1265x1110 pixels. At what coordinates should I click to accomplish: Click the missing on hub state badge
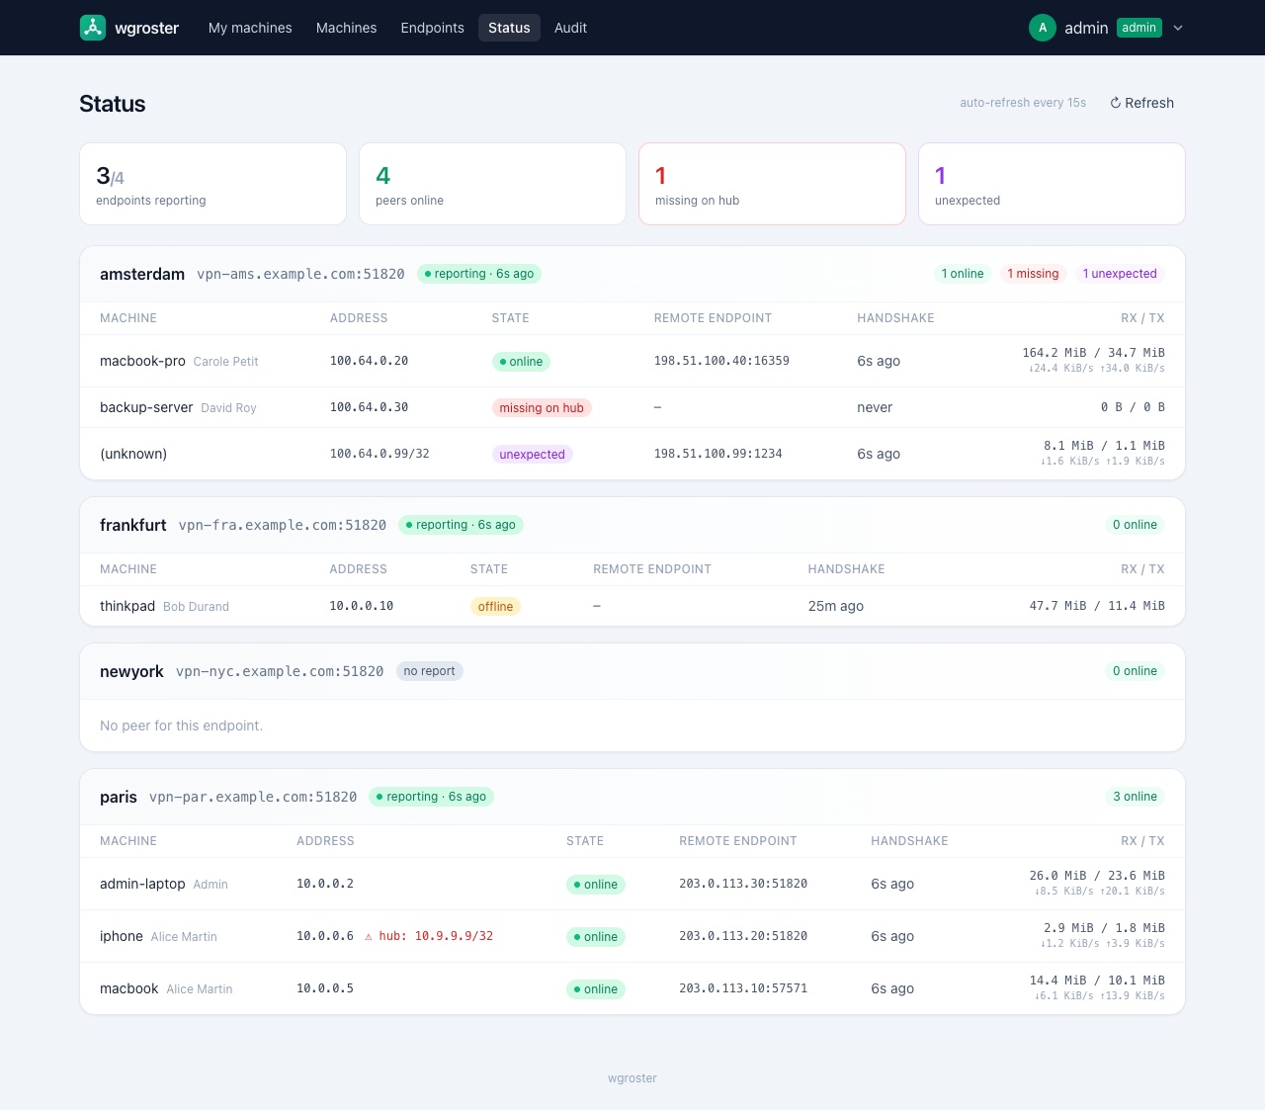(x=542, y=408)
